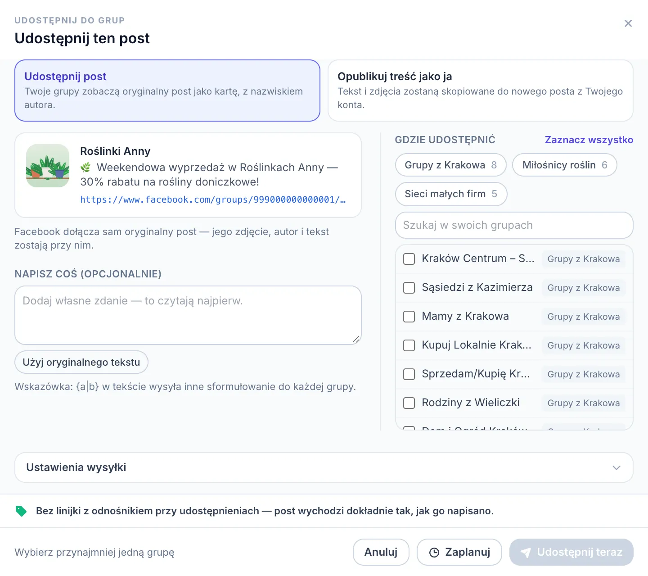Click the leaf emoji in post preview
This screenshot has width=648, height=576.
tap(85, 168)
